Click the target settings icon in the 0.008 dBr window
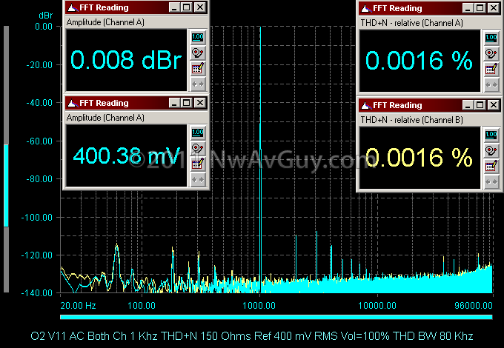The height and width of the screenshot is (348, 504). pyautogui.click(x=198, y=53)
